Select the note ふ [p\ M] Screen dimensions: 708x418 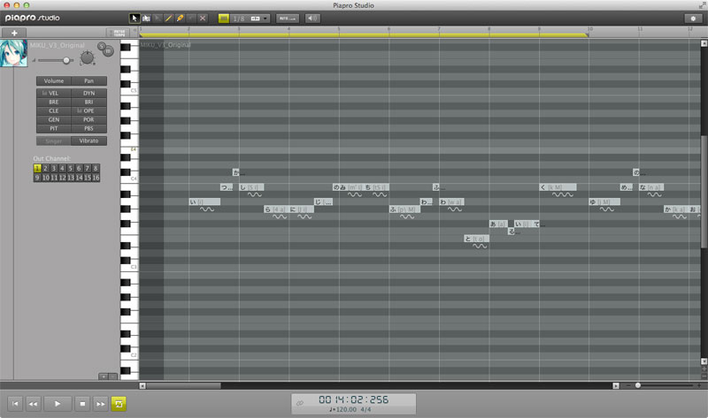coord(404,209)
